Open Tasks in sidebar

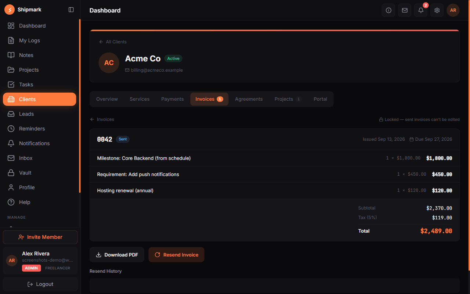click(40, 85)
